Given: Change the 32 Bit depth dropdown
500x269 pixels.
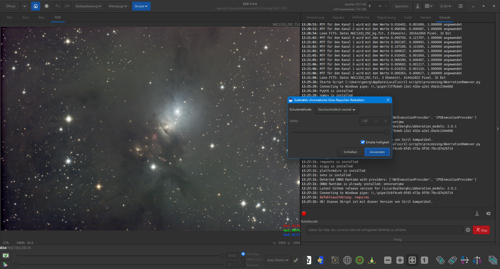Looking at the screenshot, I should point(446,6).
